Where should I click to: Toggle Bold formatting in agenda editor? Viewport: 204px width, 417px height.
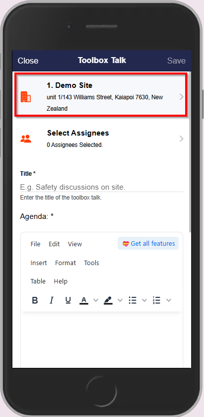pos(35,300)
